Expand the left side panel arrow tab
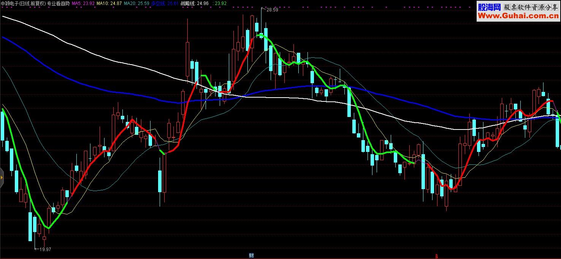The image size is (561, 259). click(x=2, y=177)
